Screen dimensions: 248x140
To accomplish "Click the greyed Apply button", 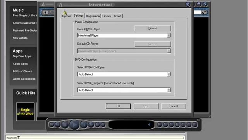I will click(146, 106).
